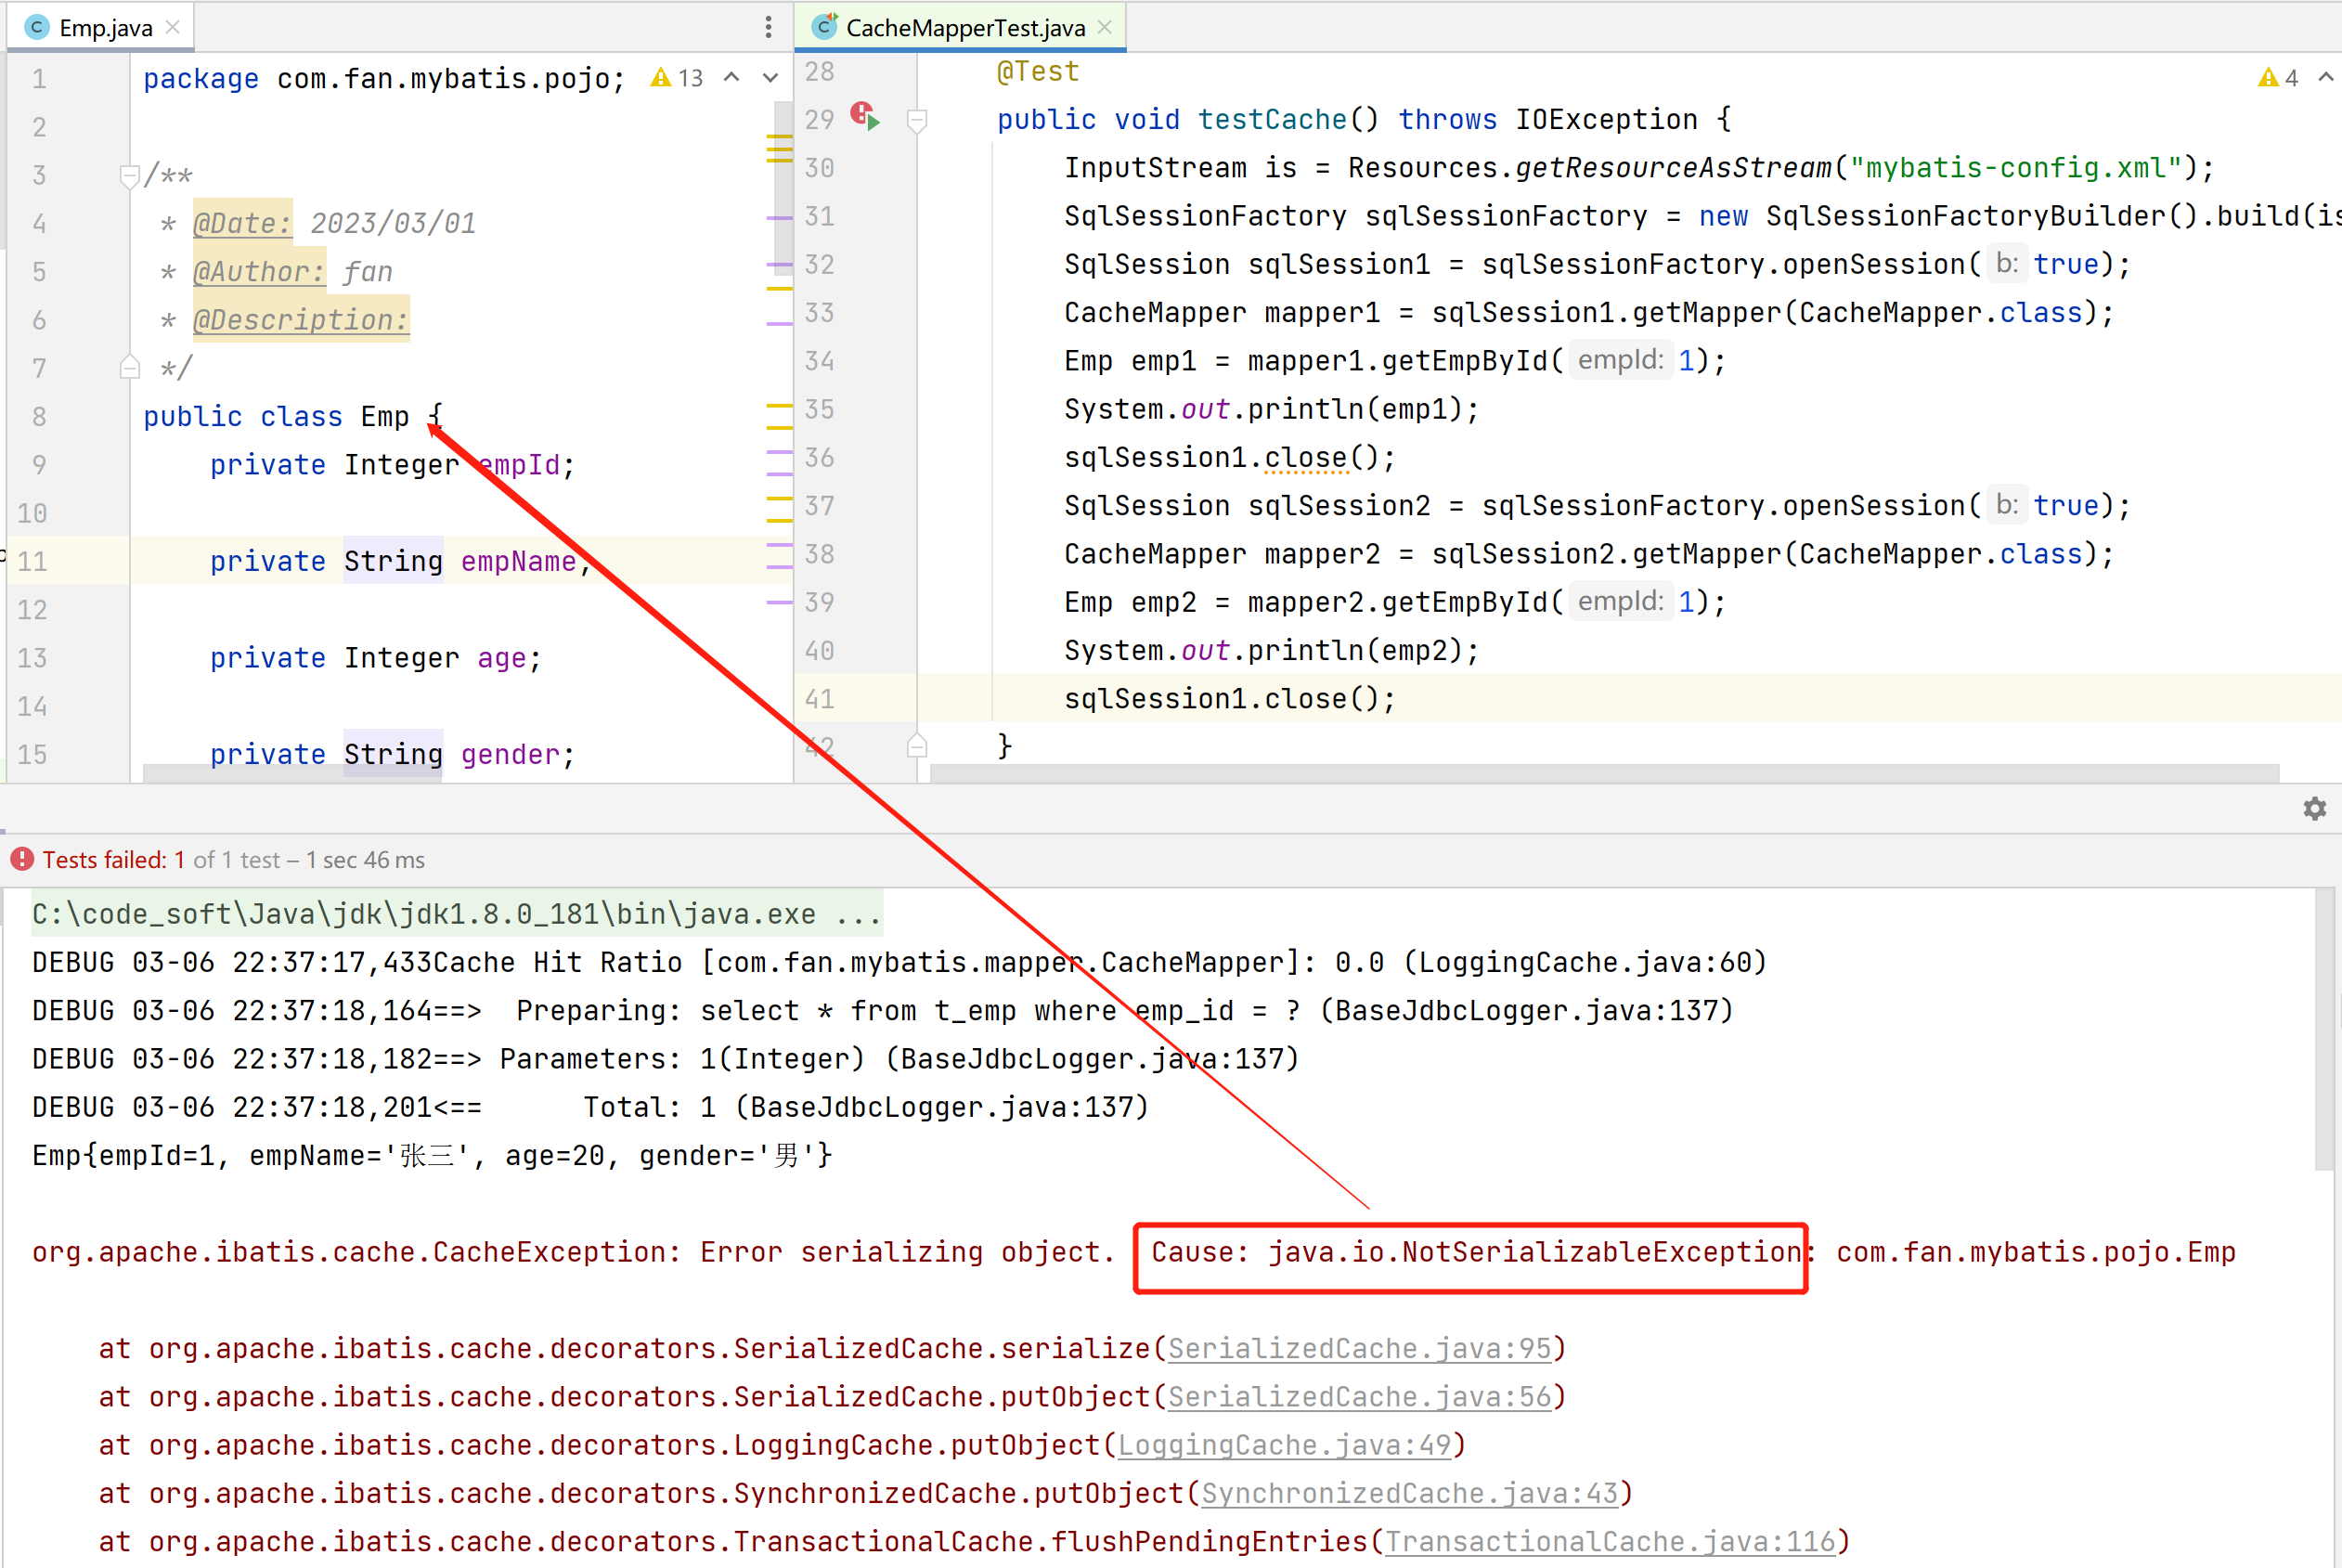Click the Cache Hit Ratio debug line

[x=899, y=962]
